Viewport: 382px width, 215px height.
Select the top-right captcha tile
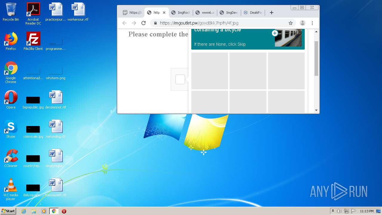(x=286, y=71)
